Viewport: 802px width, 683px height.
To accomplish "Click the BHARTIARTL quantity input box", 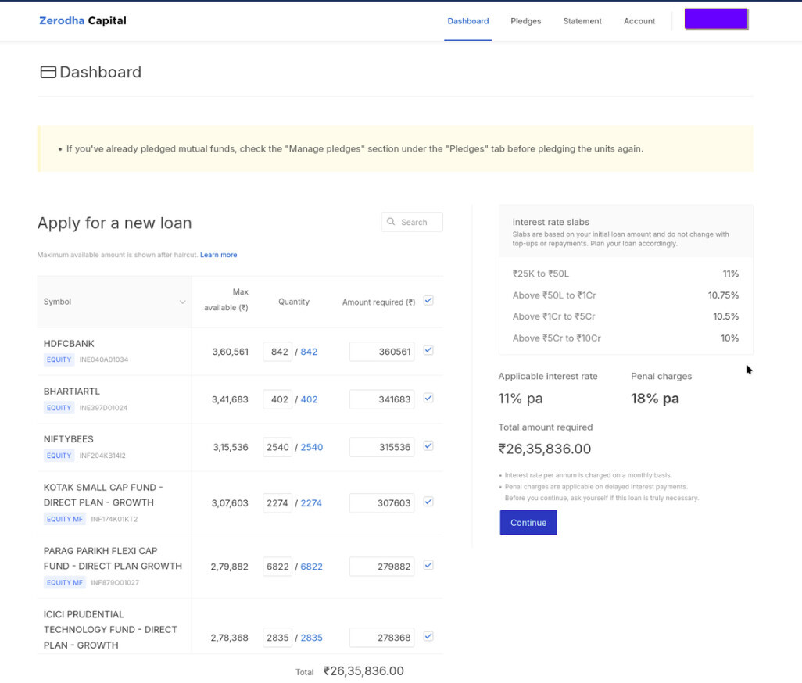I will 277,399.
